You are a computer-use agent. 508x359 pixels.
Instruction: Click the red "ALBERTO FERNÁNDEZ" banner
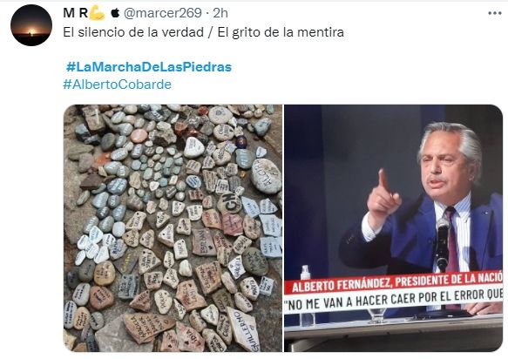click(394, 283)
